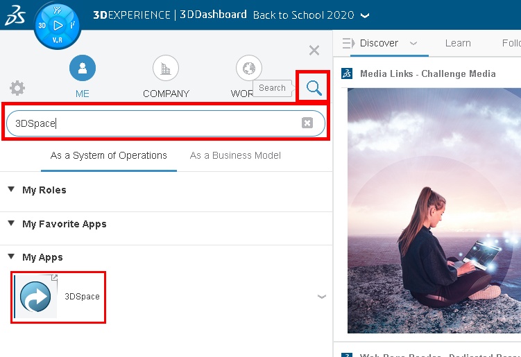Switch to the Learn tab
This screenshot has width=521, height=357.
point(458,43)
